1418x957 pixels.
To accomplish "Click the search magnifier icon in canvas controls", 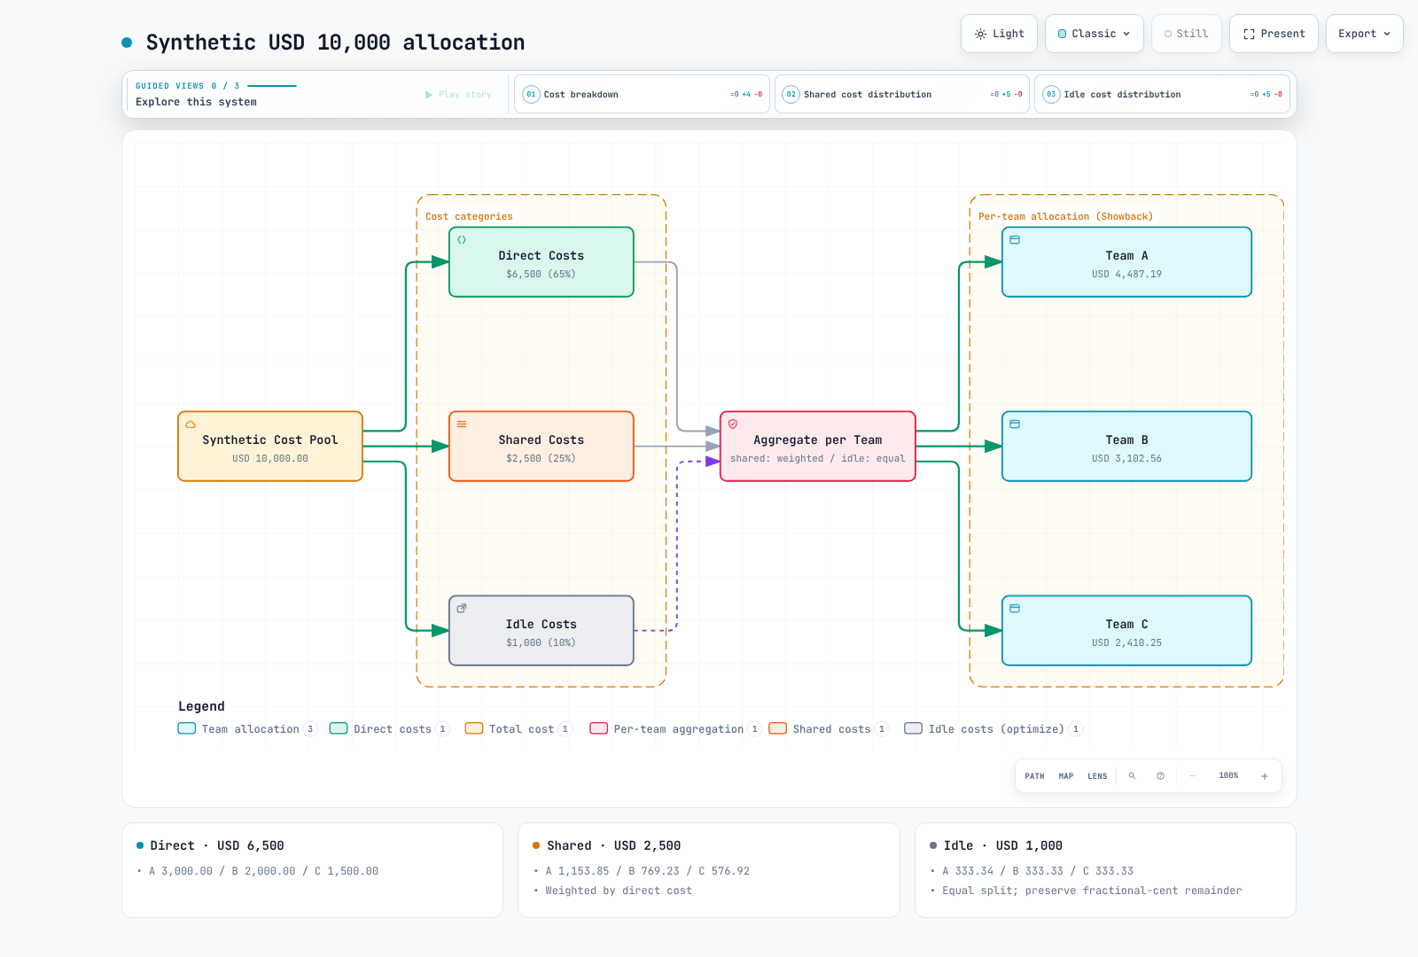I will tap(1132, 776).
